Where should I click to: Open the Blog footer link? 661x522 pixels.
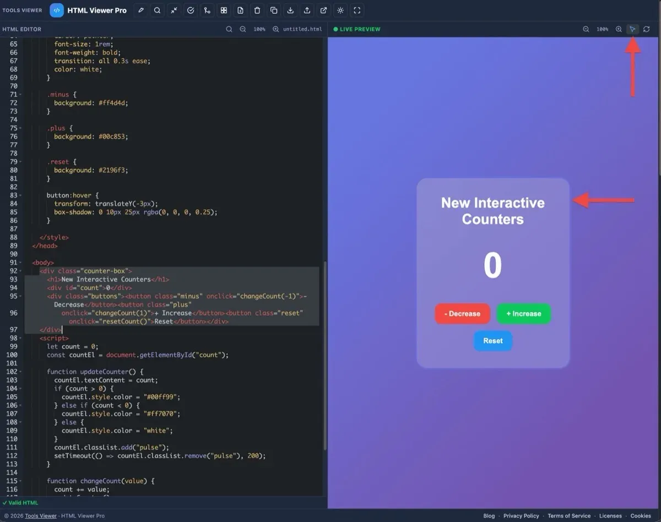(x=489, y=516)
